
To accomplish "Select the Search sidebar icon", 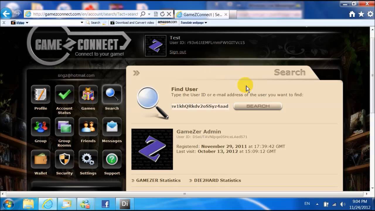I will [x=112, y=95].
